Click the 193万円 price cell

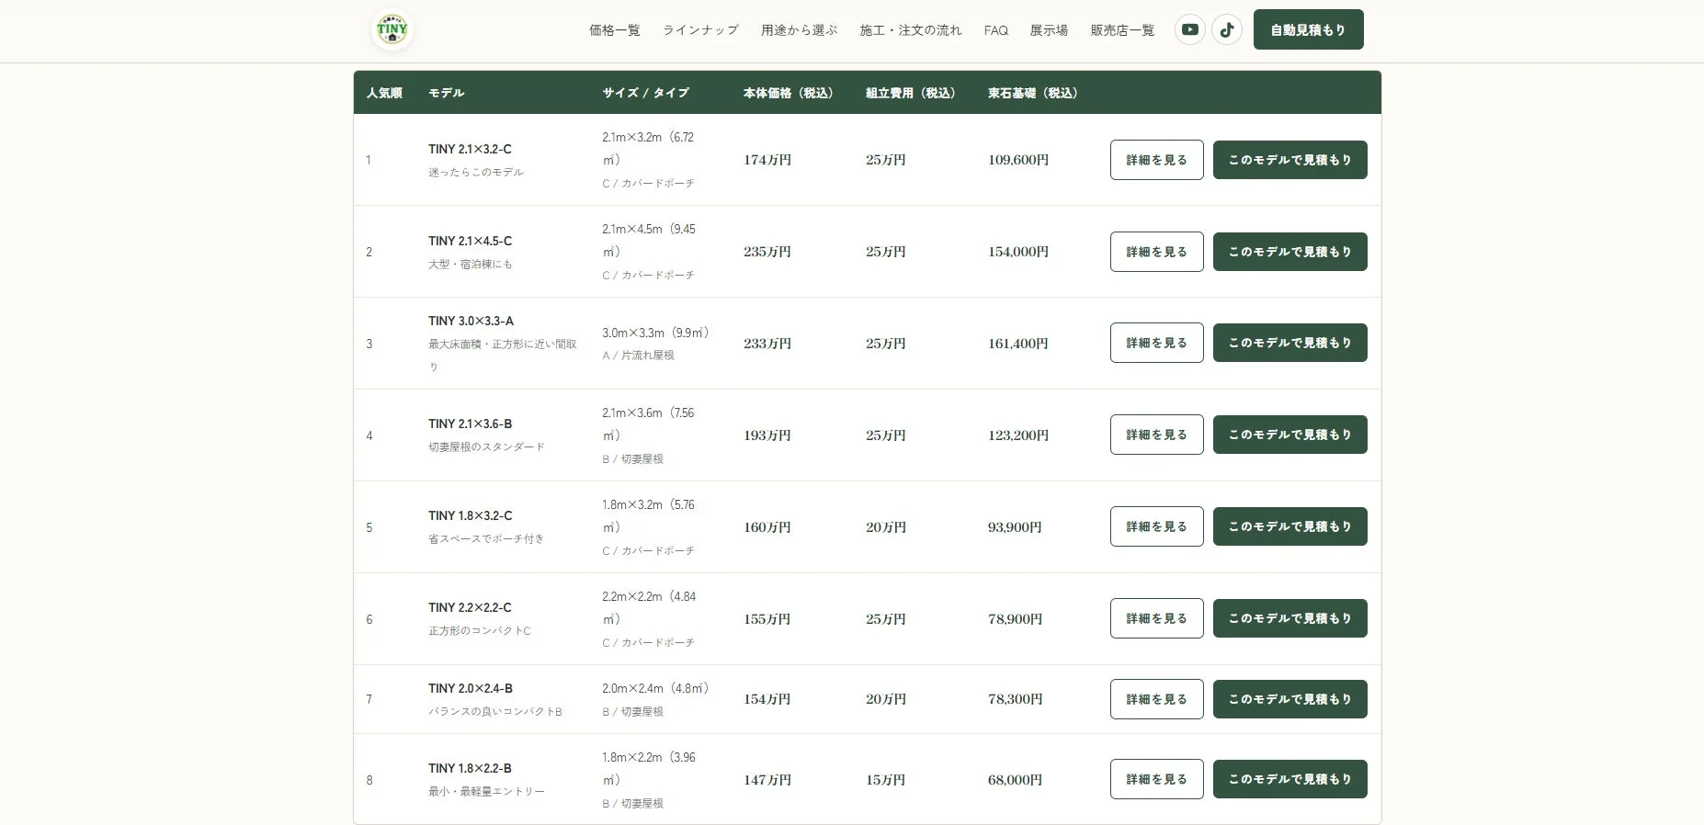[767, 435]
